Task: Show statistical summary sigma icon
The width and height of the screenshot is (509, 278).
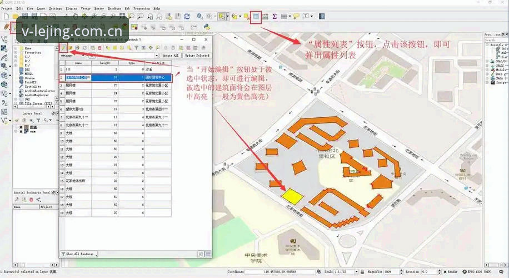Action: coord(275,16)
